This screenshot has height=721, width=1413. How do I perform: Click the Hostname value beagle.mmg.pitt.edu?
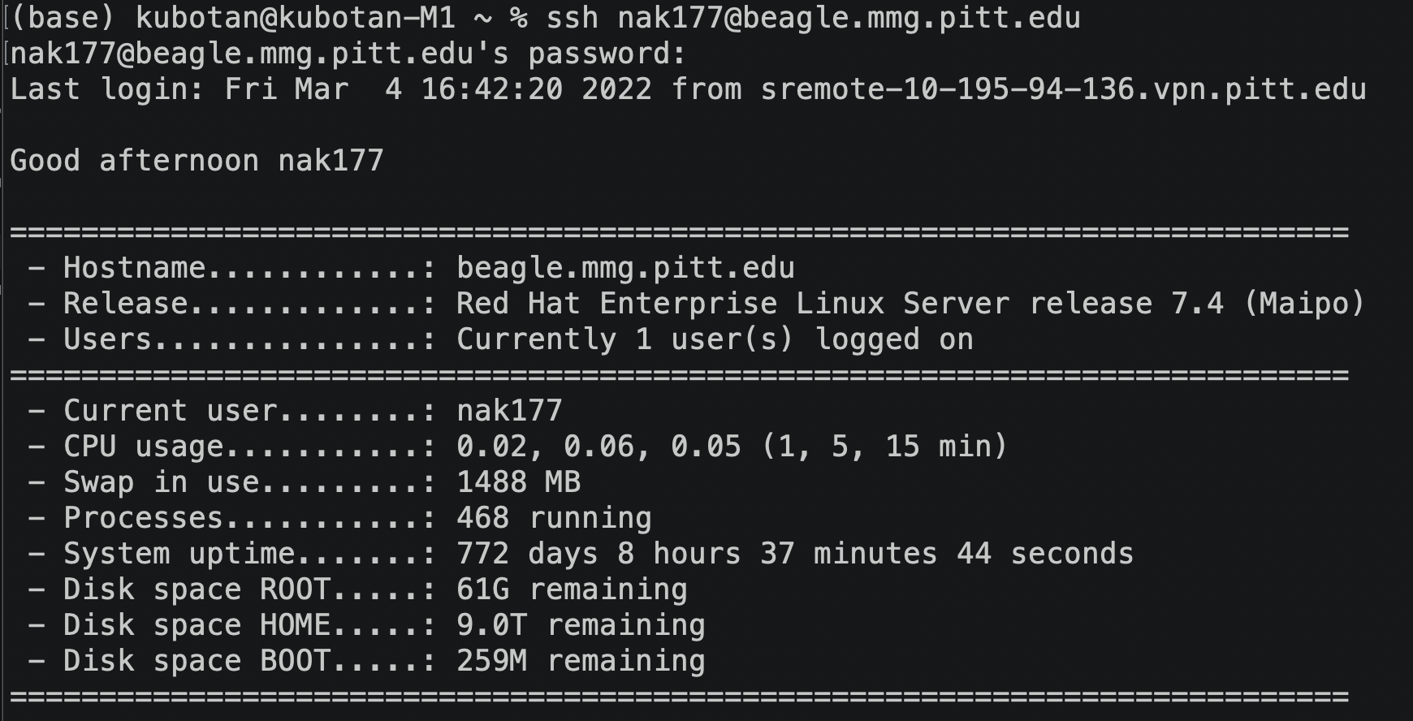click(x=625, y=268)
